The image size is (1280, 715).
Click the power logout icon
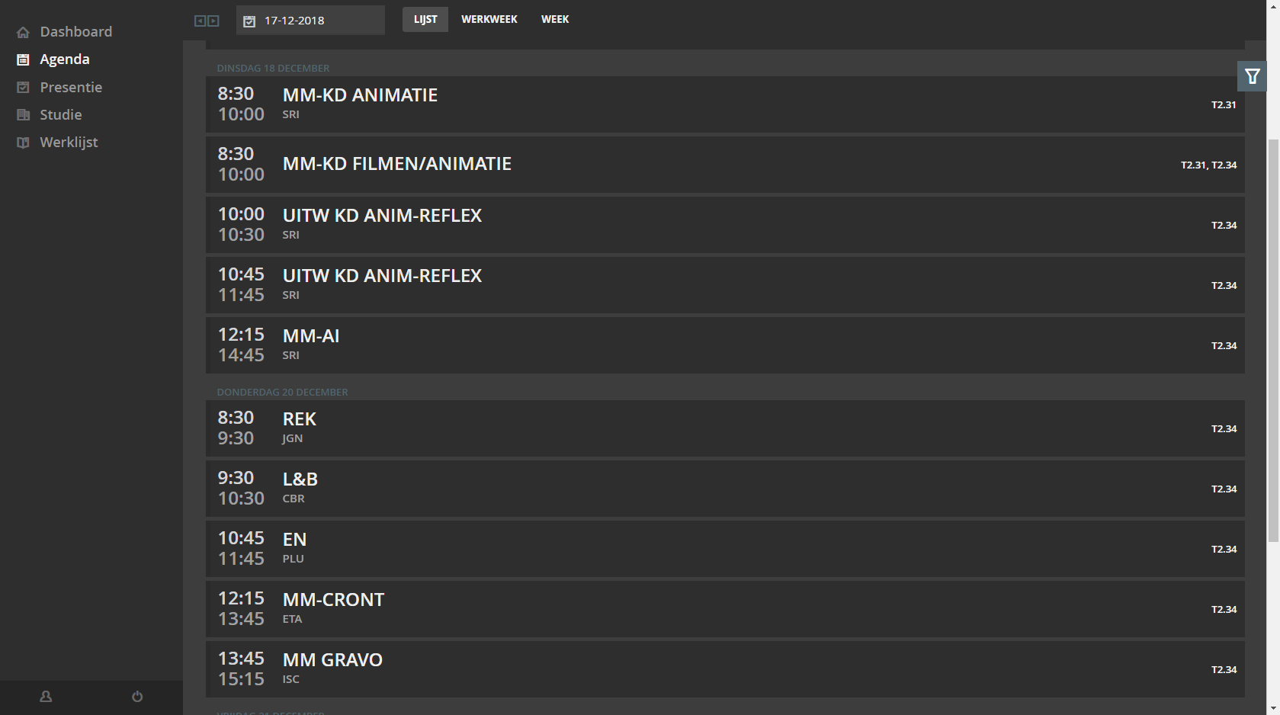tap(137, 697)
